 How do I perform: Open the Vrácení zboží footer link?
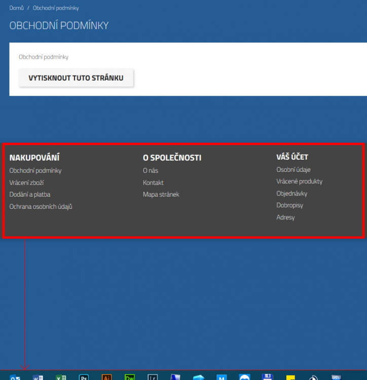(26, 182)
